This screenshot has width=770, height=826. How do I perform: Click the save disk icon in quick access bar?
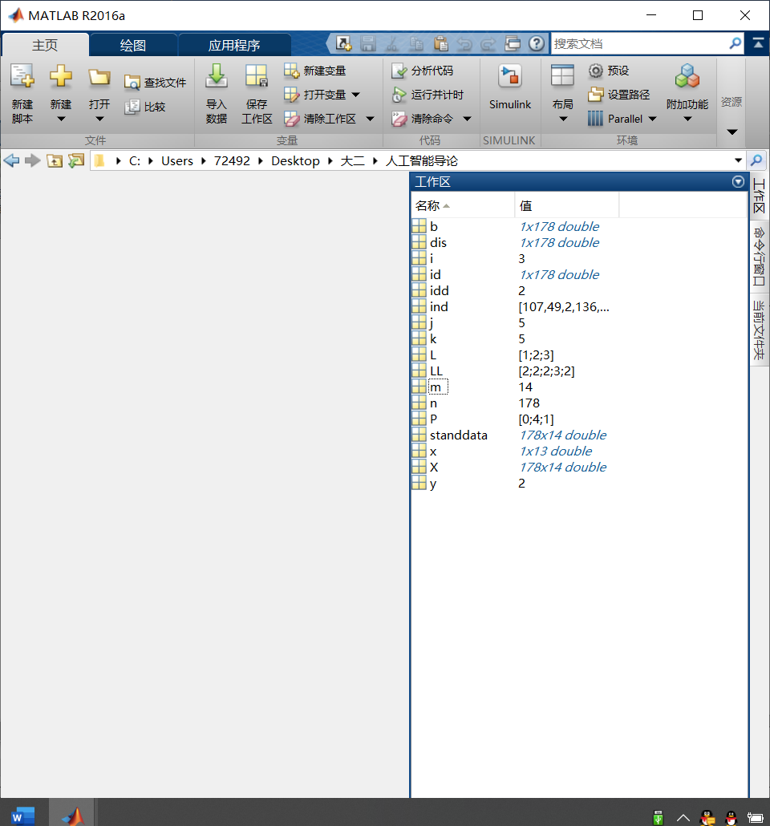click(x=368, y=44)
